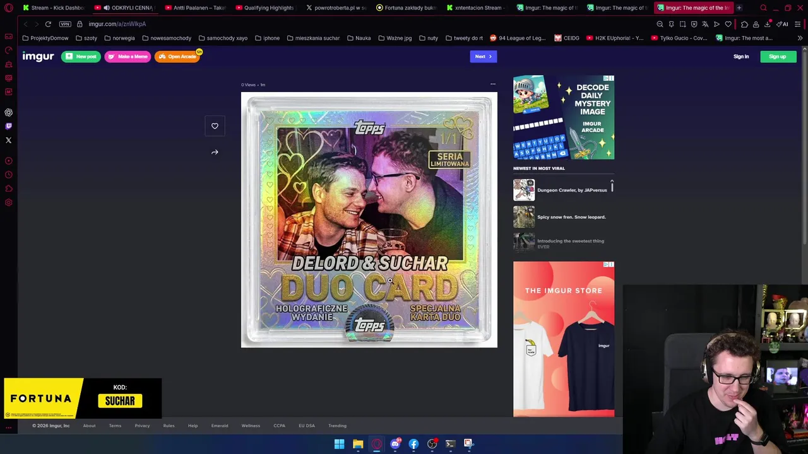Image resolution: width=808 pixels, height=454 pixels.
Task: Click the heart to favorite the post
Action: click(215, 126)
